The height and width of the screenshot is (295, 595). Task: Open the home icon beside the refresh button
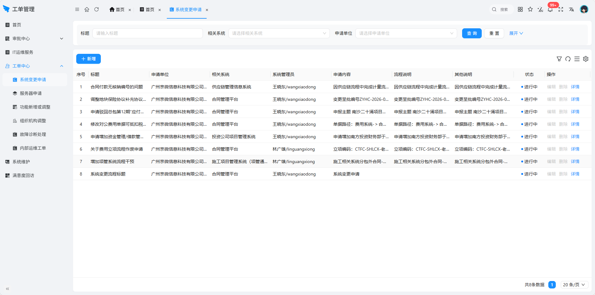87,9
